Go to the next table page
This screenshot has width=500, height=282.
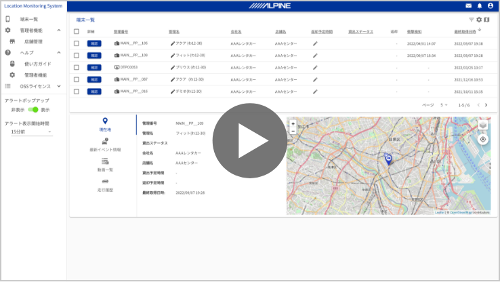pos(485,105)
